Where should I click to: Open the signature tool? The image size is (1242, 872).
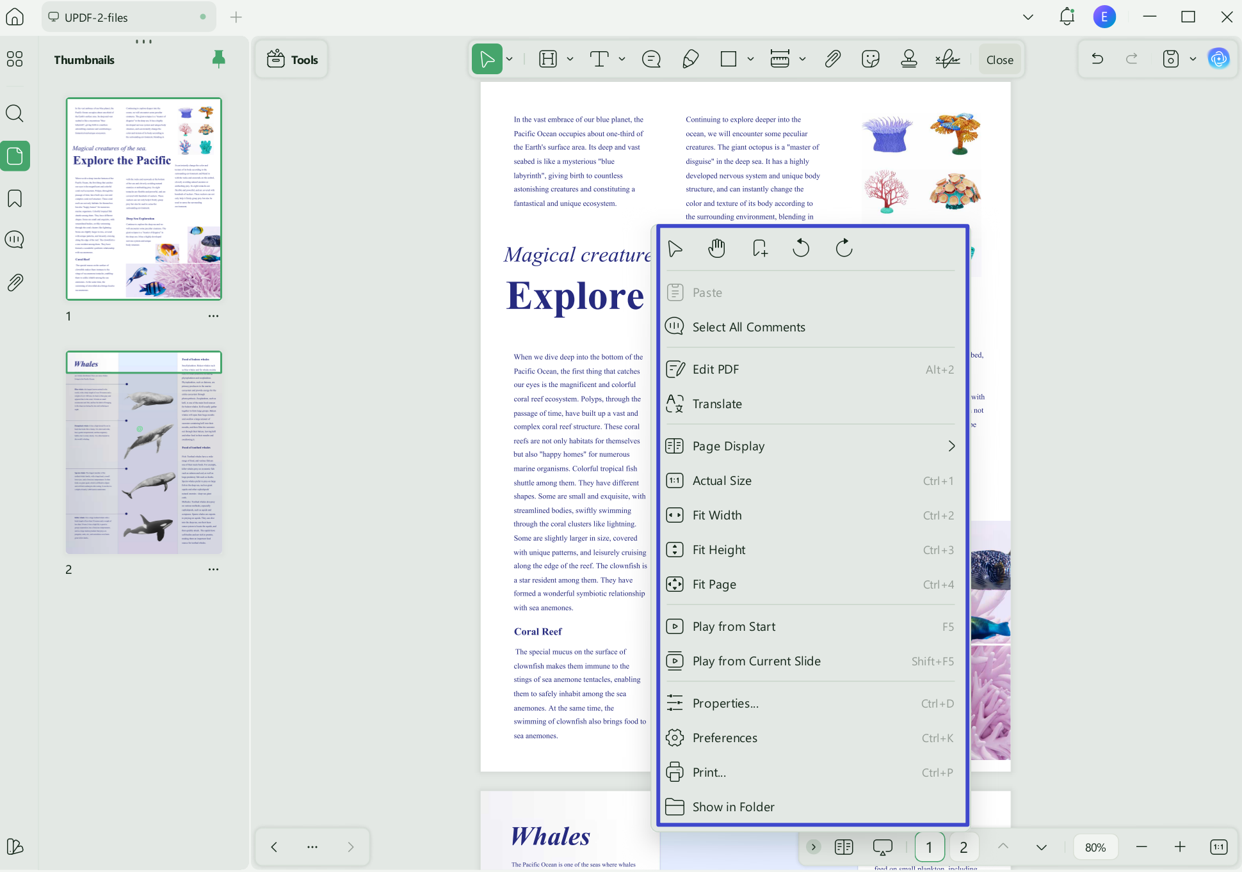[x=948, y=59]
